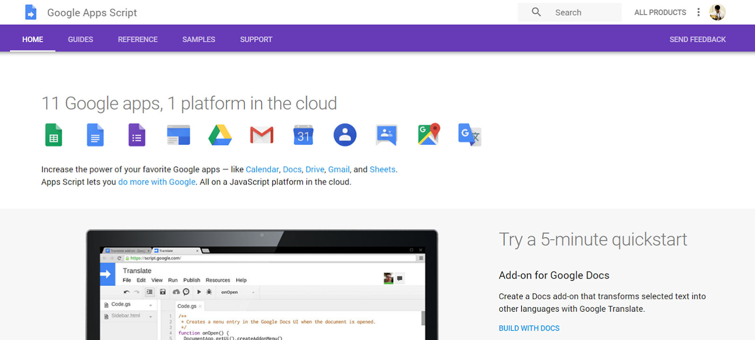Follow the Calendar text link
Screen dimensions: 755x340
tap(262, 170)
